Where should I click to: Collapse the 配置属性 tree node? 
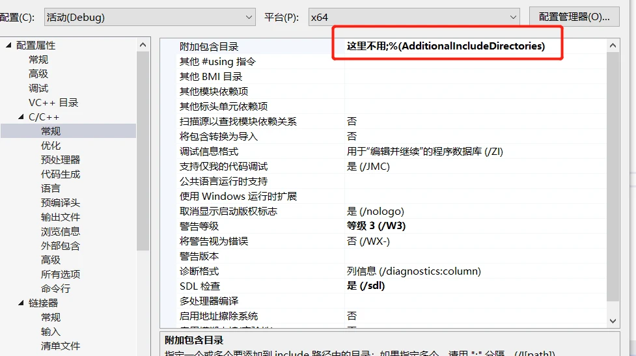8,46
